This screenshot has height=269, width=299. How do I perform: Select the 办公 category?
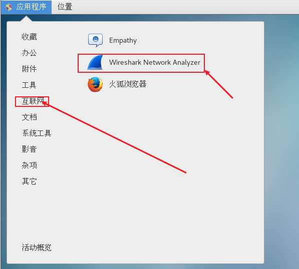29,53
